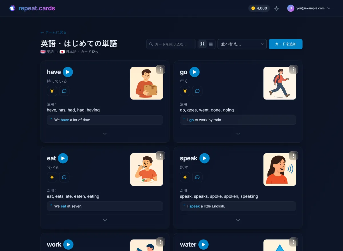Click the have card illustration with box
This screenshot has height=251, width=343.
pos(147,83)
